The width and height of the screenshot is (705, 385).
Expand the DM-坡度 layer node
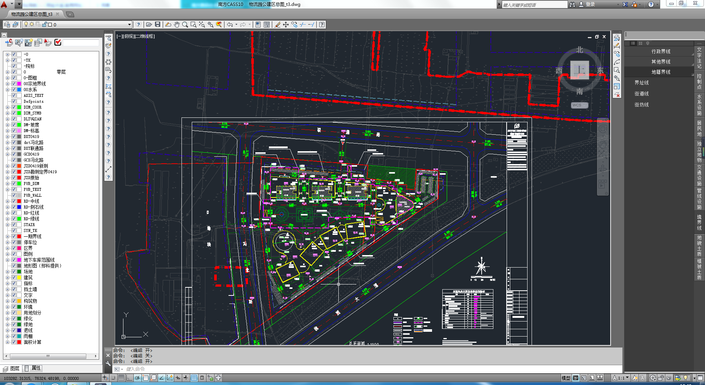click(7, 125)
